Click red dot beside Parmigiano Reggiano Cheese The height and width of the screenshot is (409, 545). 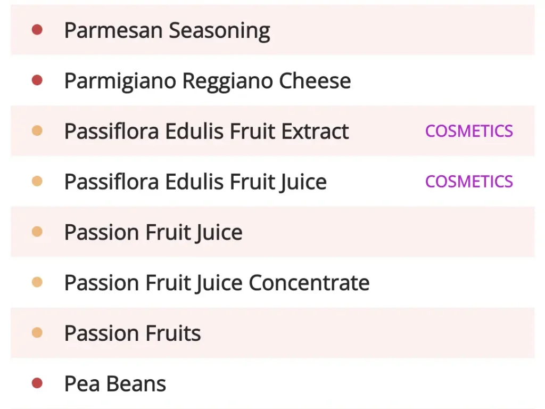click(37, 80)
